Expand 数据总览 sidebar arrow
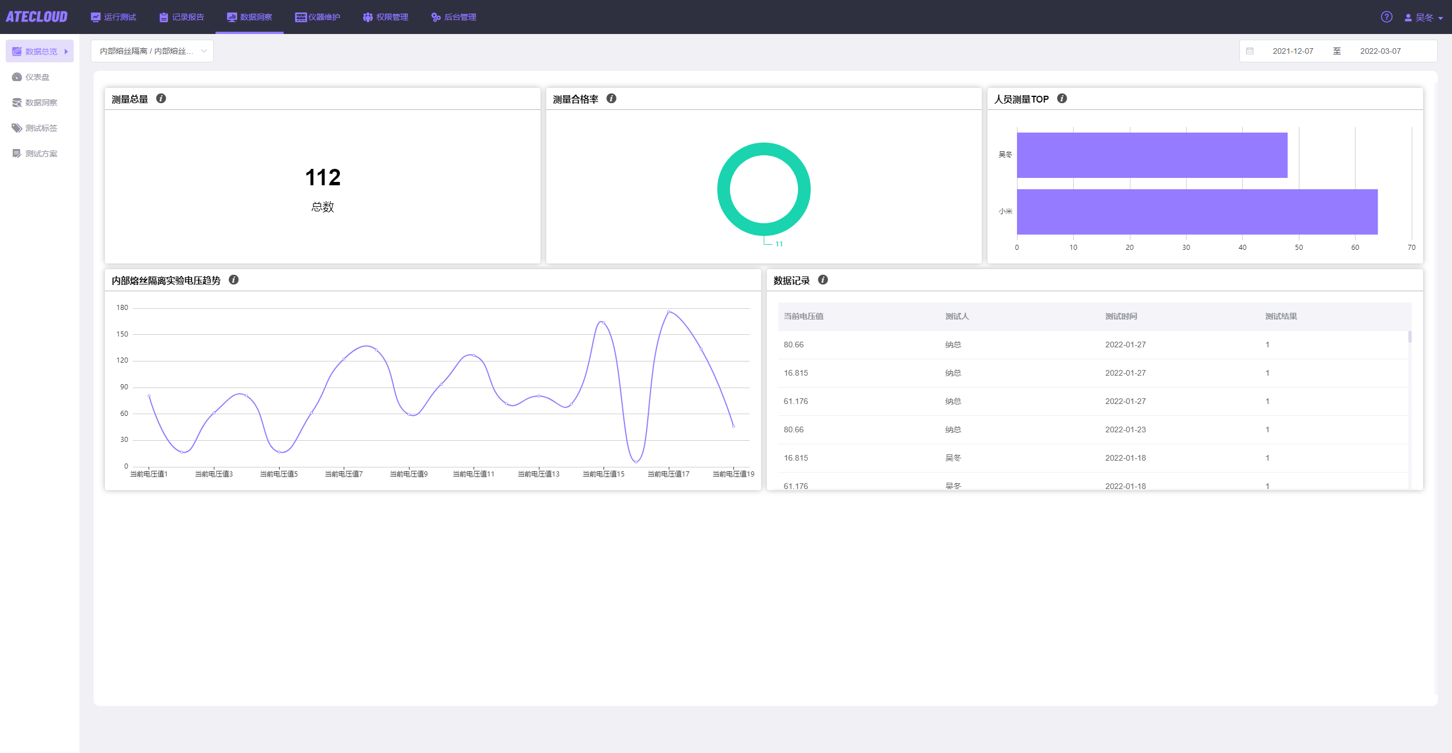The width and height of the screenshot is (1452, 753). coord(66,52)
